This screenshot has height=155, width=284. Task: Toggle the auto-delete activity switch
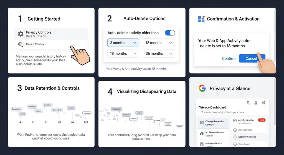tap(170, 33)
